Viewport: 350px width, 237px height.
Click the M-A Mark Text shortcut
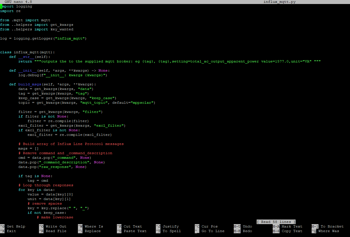click(x=288, y=226)
